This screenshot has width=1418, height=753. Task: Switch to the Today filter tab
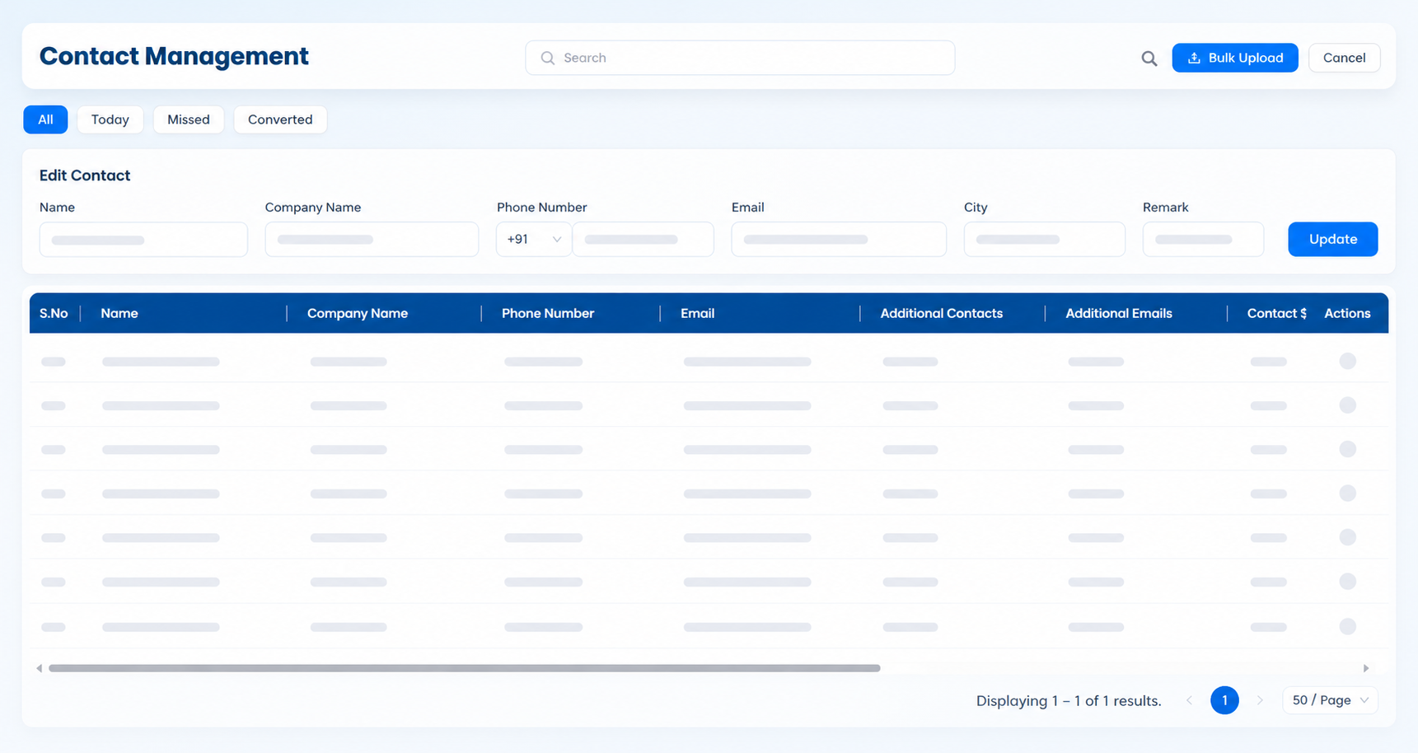[110, 119]
